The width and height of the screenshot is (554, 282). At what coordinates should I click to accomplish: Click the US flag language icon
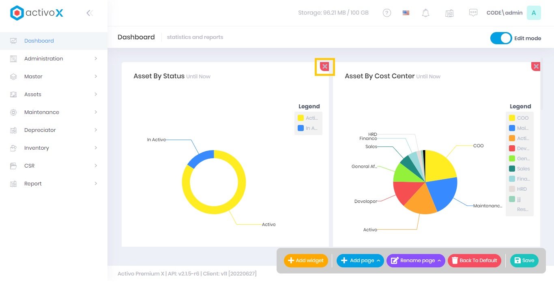pos(406,13)
